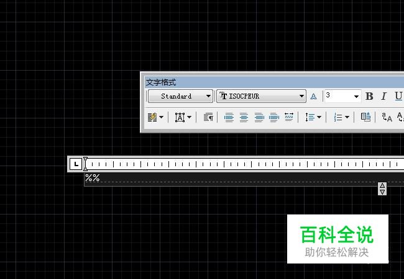The width and height of the screenshot is (404, 279).
Task: Toggle Italic formatting
Action: click(384, 96)
